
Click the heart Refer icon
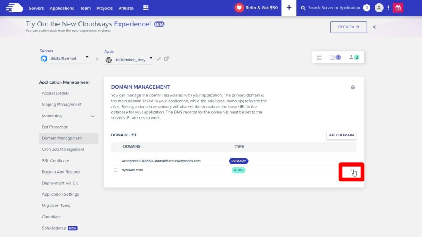(239, 8)
